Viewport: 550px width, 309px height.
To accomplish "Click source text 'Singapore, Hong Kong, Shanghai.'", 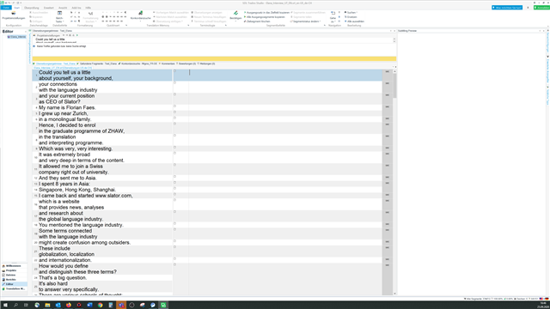I will (77, 190).
